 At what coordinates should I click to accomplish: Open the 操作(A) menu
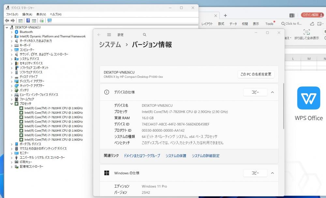coord(27,14)
